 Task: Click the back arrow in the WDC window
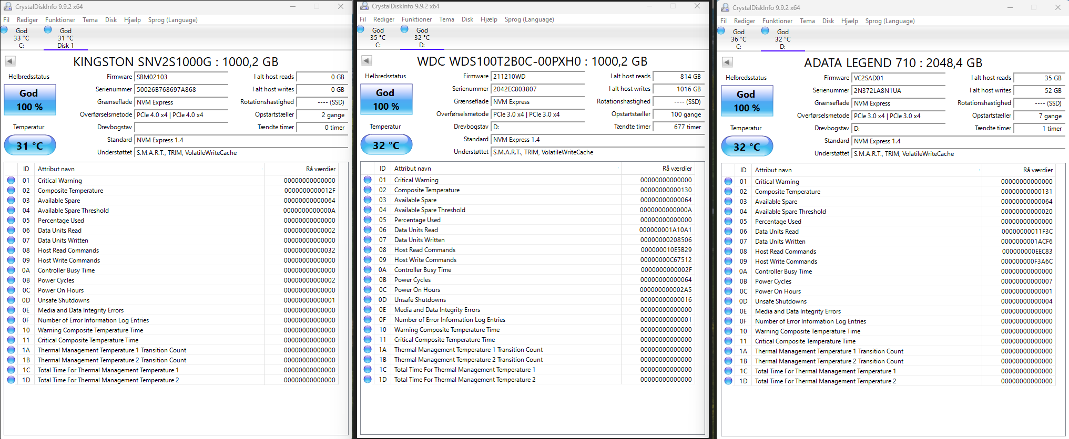[x=366, y=60]
